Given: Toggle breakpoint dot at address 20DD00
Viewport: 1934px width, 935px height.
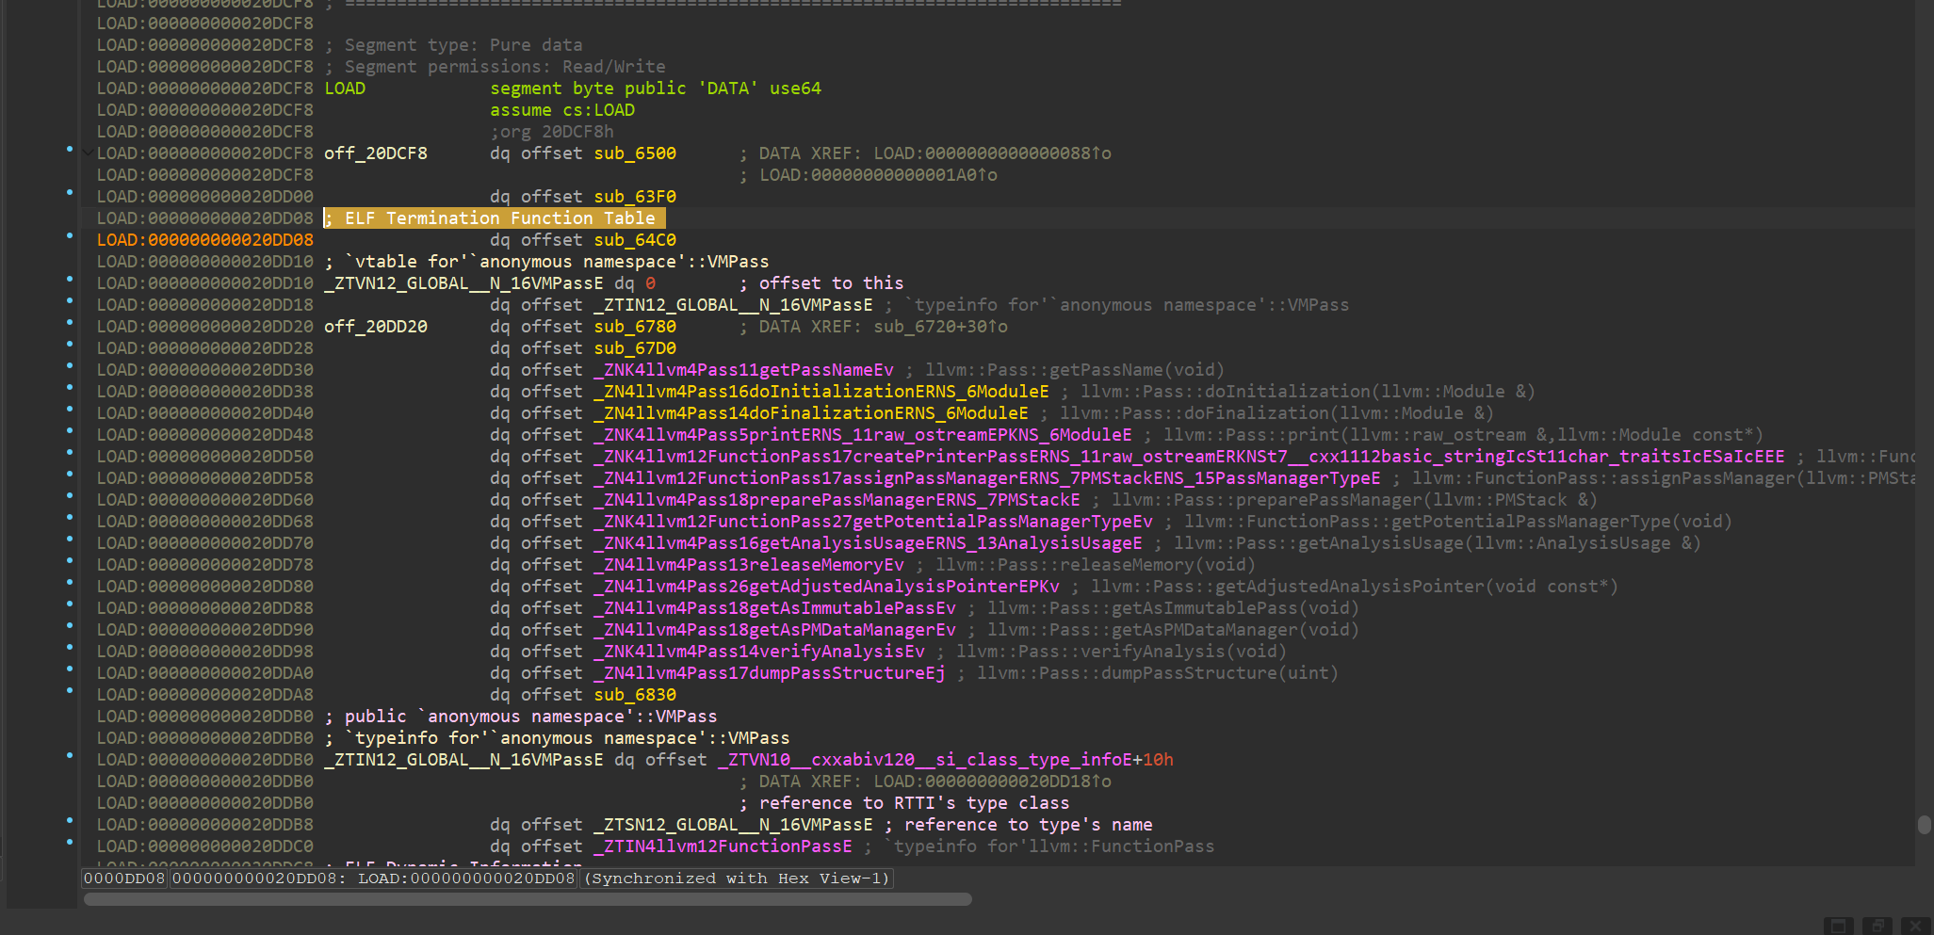Looking at the screenshot, I should tap(70, 193).
